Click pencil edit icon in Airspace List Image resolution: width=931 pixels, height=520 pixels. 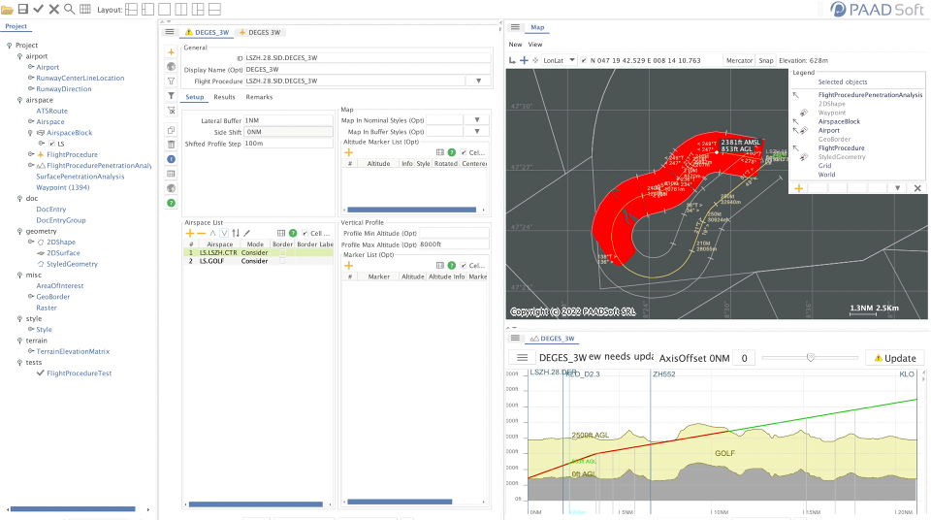pyautogui.click(x=247, y=233)
